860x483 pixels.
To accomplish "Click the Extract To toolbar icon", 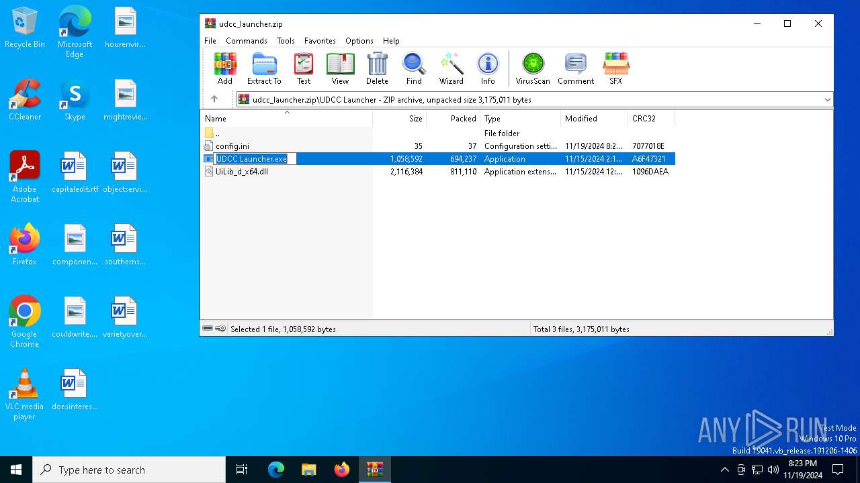I will [x=264, y=69].
